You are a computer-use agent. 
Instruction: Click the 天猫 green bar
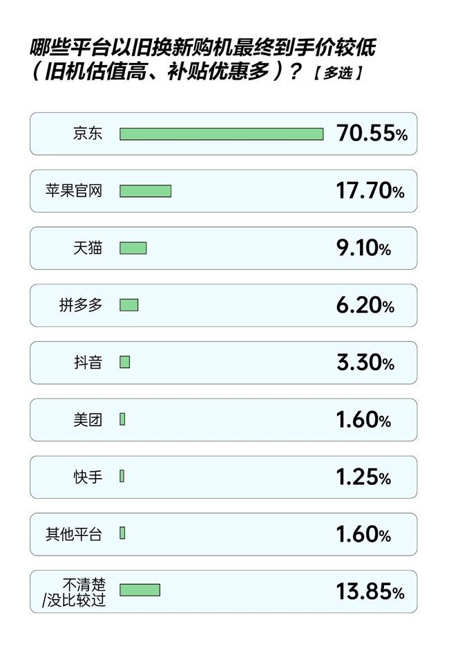(x=133, y=248)
